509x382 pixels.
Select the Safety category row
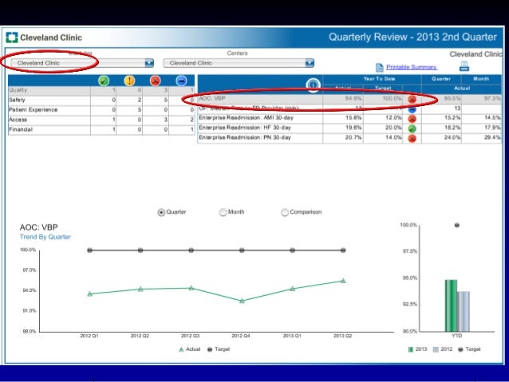click(x=101, y=100)
